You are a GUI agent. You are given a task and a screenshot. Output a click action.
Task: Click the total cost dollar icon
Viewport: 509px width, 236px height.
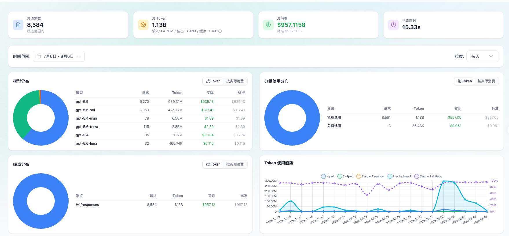(x=268, y=25)
